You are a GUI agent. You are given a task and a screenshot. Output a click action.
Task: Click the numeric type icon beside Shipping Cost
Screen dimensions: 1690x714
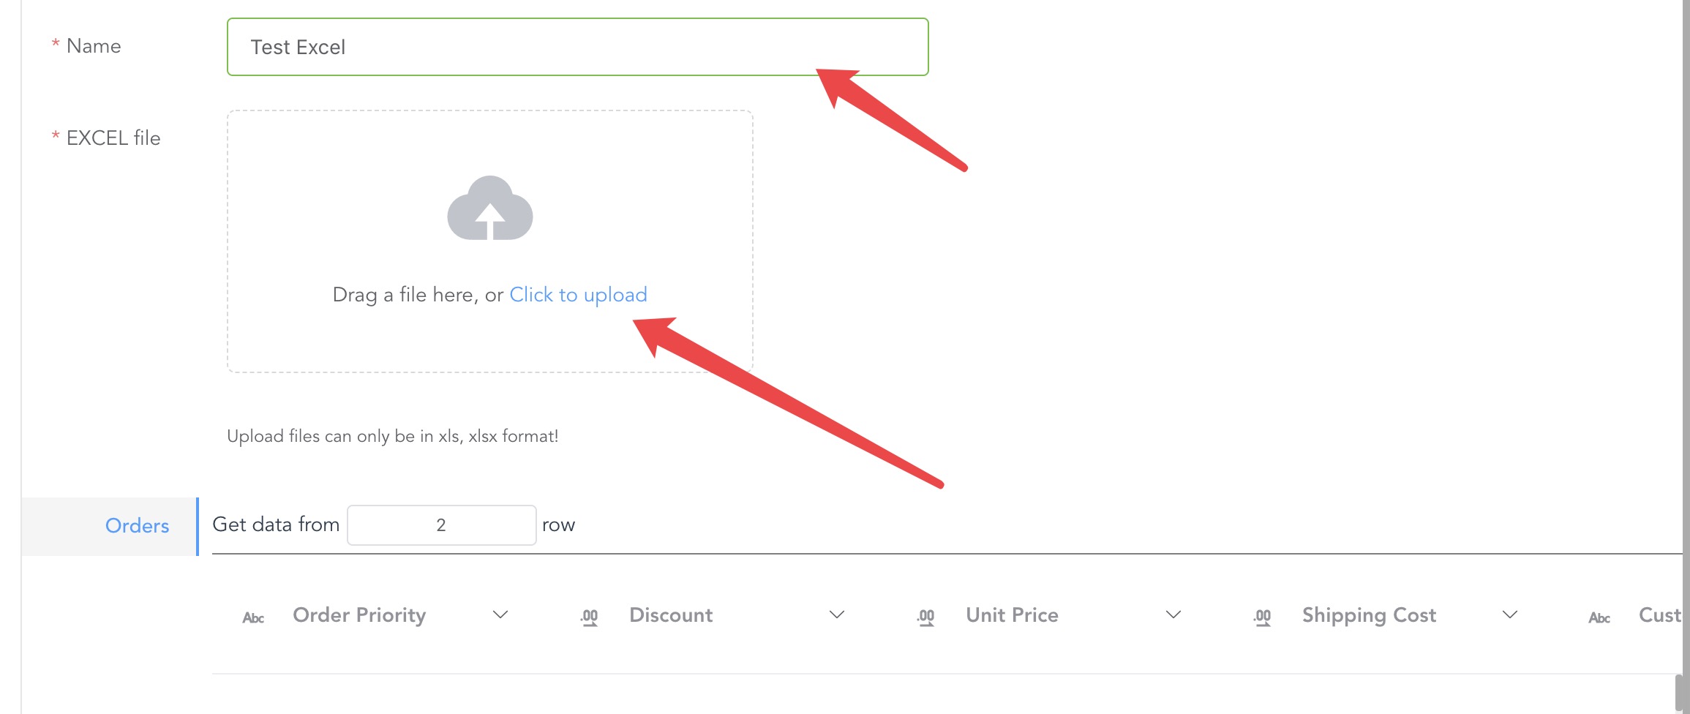tap(1263, 617)
